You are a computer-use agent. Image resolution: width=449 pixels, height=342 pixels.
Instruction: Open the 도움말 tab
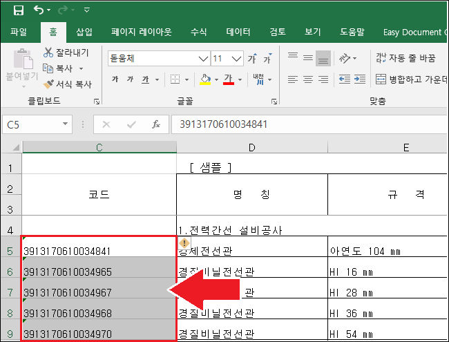(352, 32)
